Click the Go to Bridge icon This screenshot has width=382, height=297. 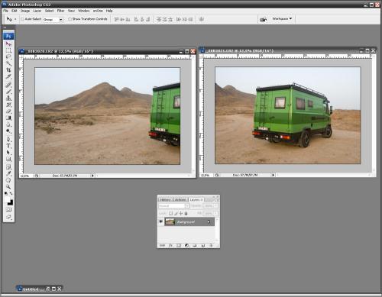(263, 19)
